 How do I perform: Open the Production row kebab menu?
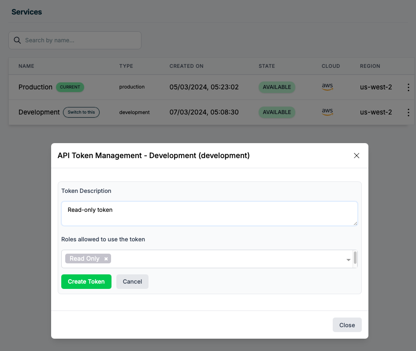pyautogui.click(x=409, y=87)
